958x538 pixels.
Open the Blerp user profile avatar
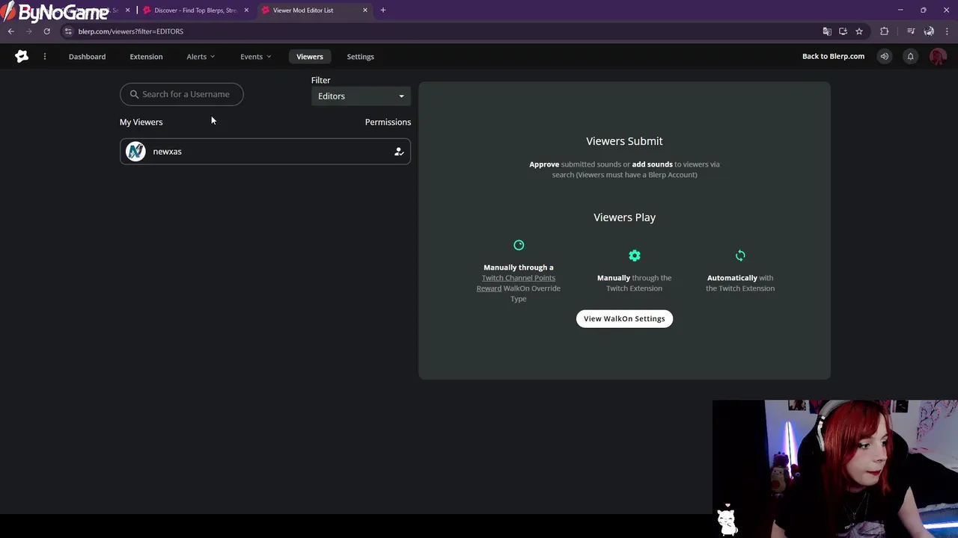pos(938,56)
